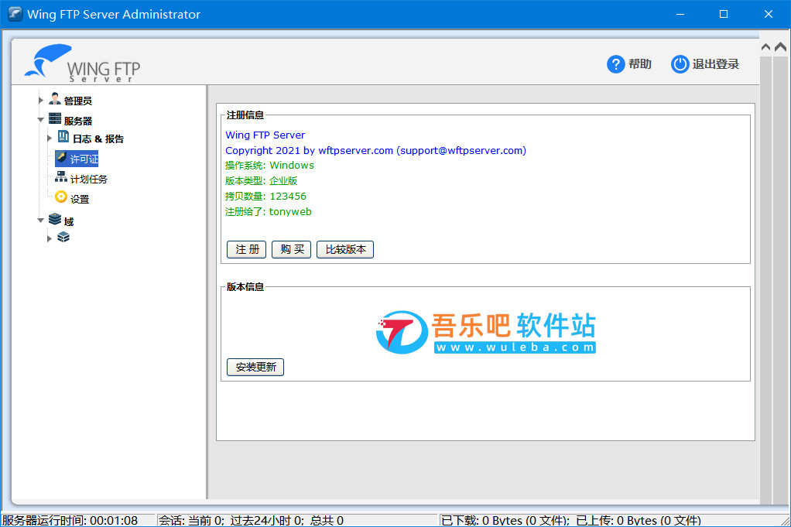This screenshot has height=527, width=791.
Task: Click the 版本信息 group title
Action: pos(245,287)
